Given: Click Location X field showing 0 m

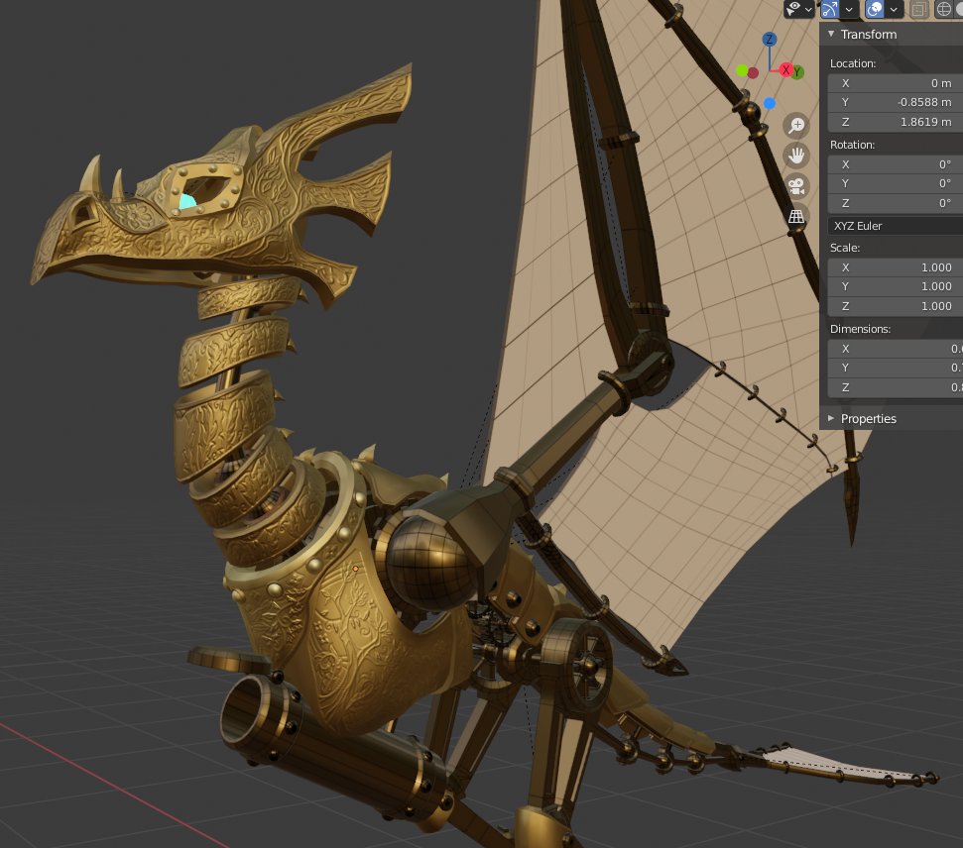Looking at the screenshot, I should coord(896,83).
